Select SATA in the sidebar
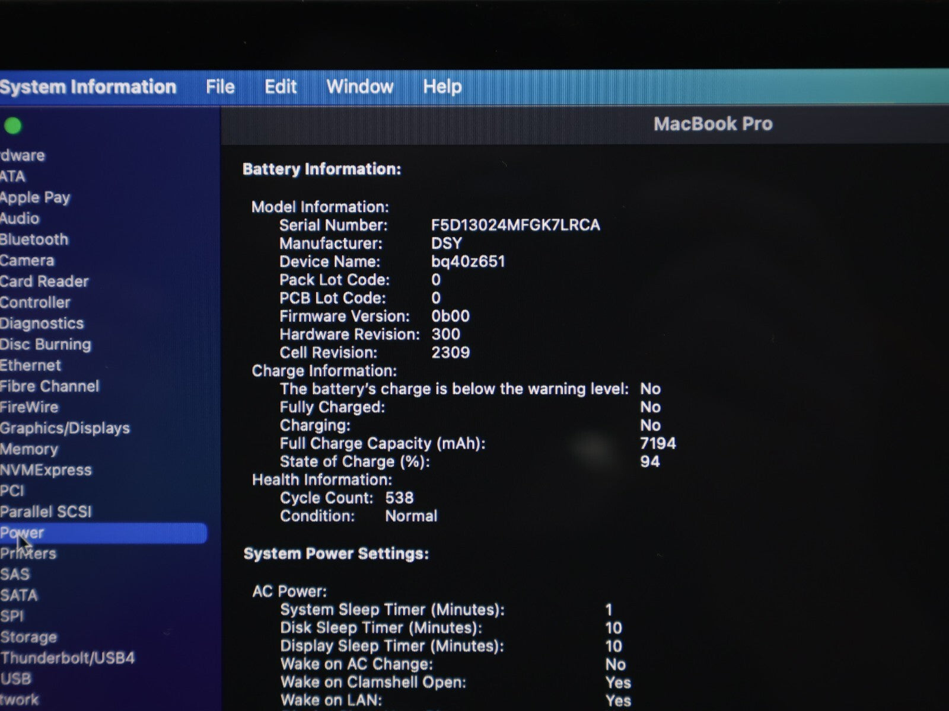Viewport: 949px width, 711px height. (x=19, y=595)
